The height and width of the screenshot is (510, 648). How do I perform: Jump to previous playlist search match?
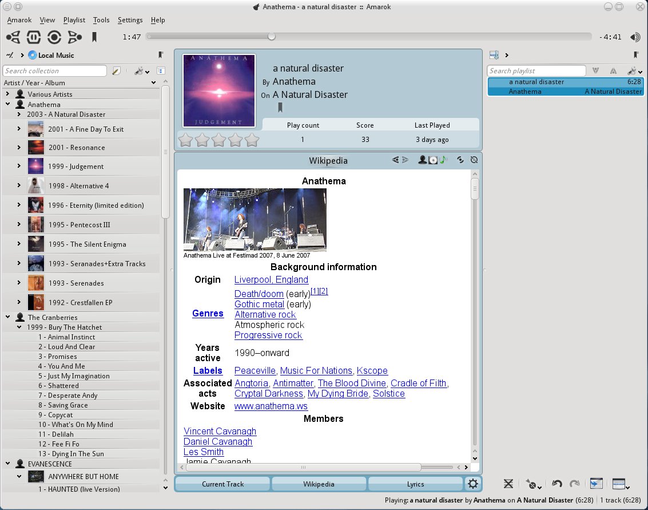595,71
